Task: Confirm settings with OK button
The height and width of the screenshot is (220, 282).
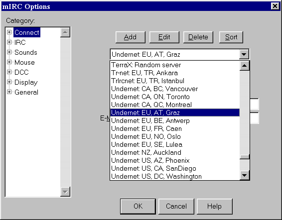Action: (138, 207)
